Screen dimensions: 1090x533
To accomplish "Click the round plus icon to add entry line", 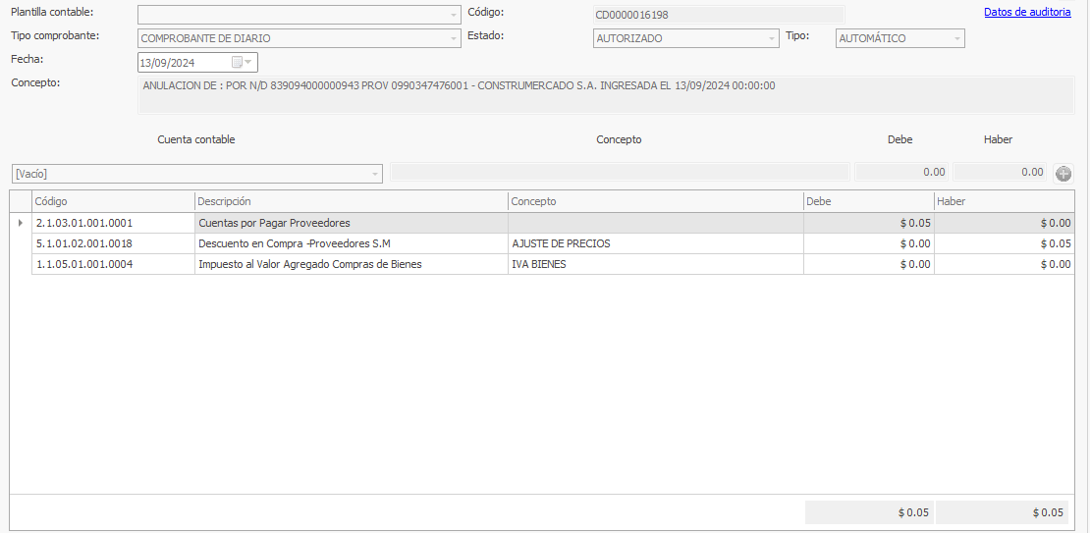I will (1063, 174).
